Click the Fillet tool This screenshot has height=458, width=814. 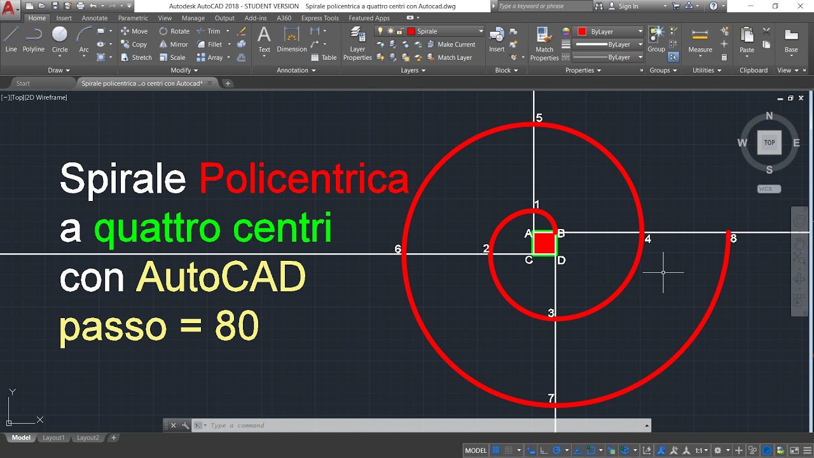pos(210,45)
